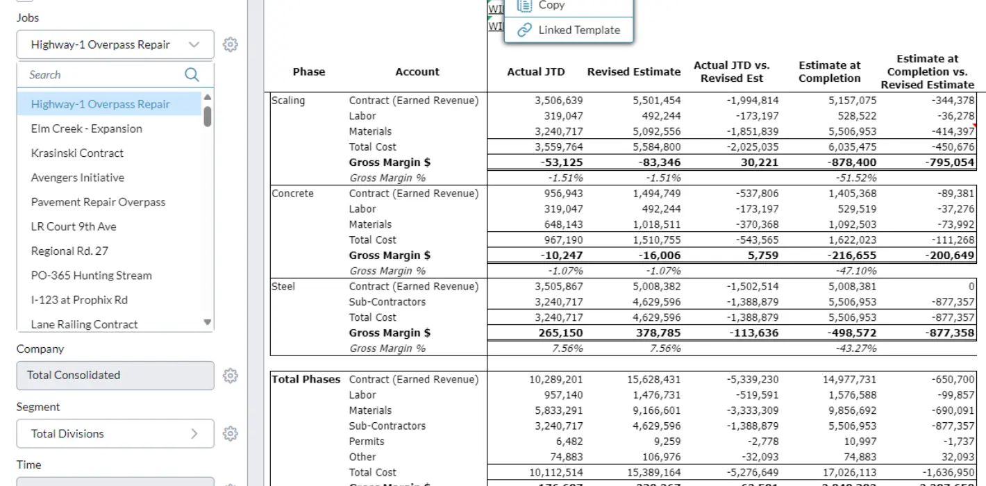Screen dimensions: 986x486
Task: Click Scaling Gross Margin value -53,125
Action: [x=562, y=162]
